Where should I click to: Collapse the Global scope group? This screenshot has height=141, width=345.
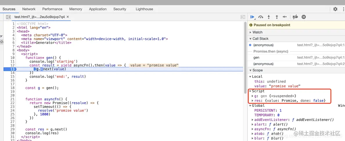tap(250, 106)
